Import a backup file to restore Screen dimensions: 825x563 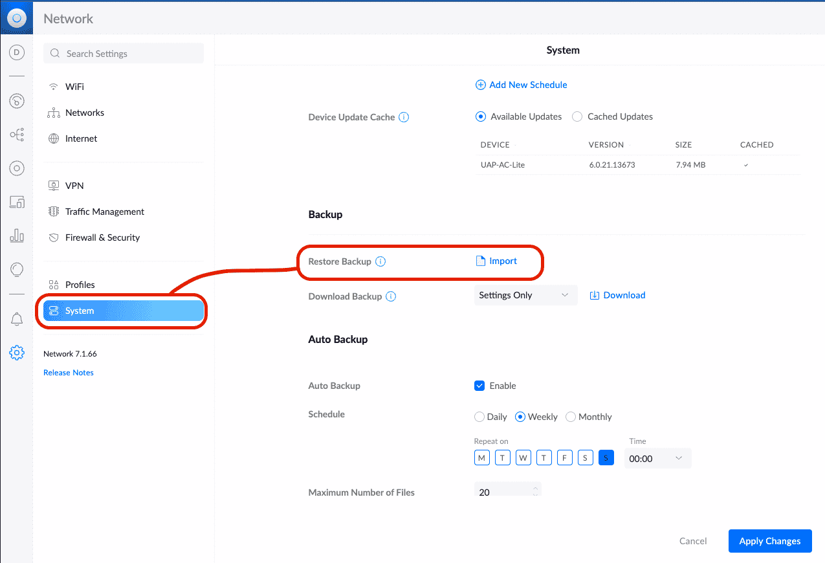click(x=497, y=261)
